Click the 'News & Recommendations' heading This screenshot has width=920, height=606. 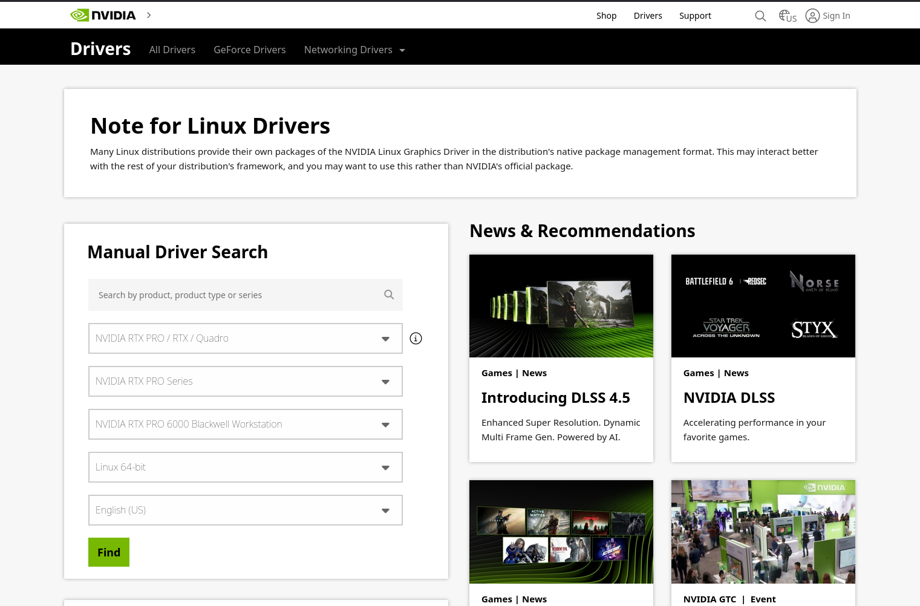(x=582, y=230)
